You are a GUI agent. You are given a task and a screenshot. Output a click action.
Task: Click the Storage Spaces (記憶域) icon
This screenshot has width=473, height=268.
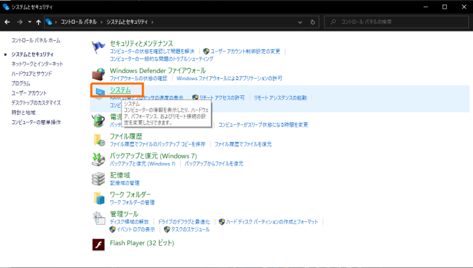pyautogui.click(x=99, y=179)
